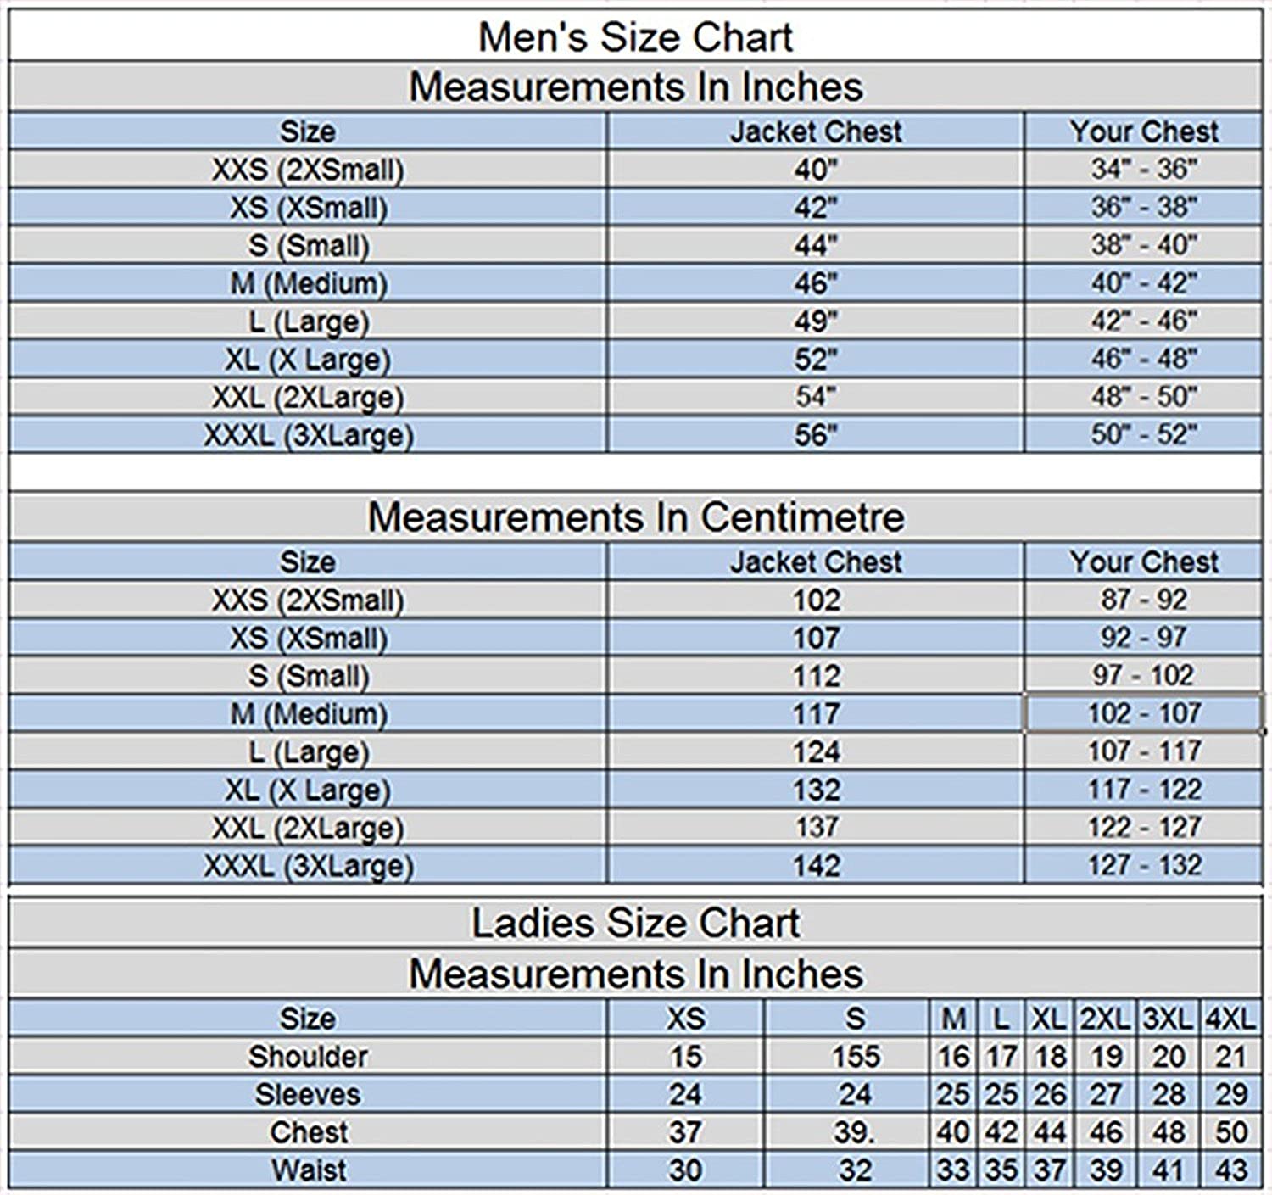Screen dimensions: 1272x1195
Task: Click the 2XL column header
Action: click(1106, 1019)
